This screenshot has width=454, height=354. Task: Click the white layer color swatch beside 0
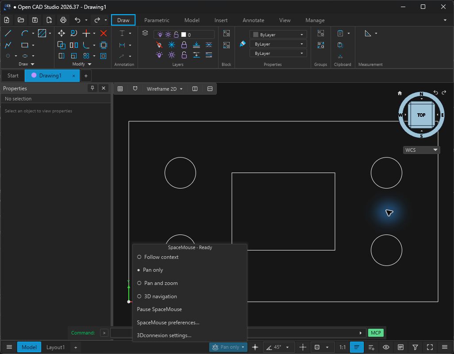click(x=184, y=35)
